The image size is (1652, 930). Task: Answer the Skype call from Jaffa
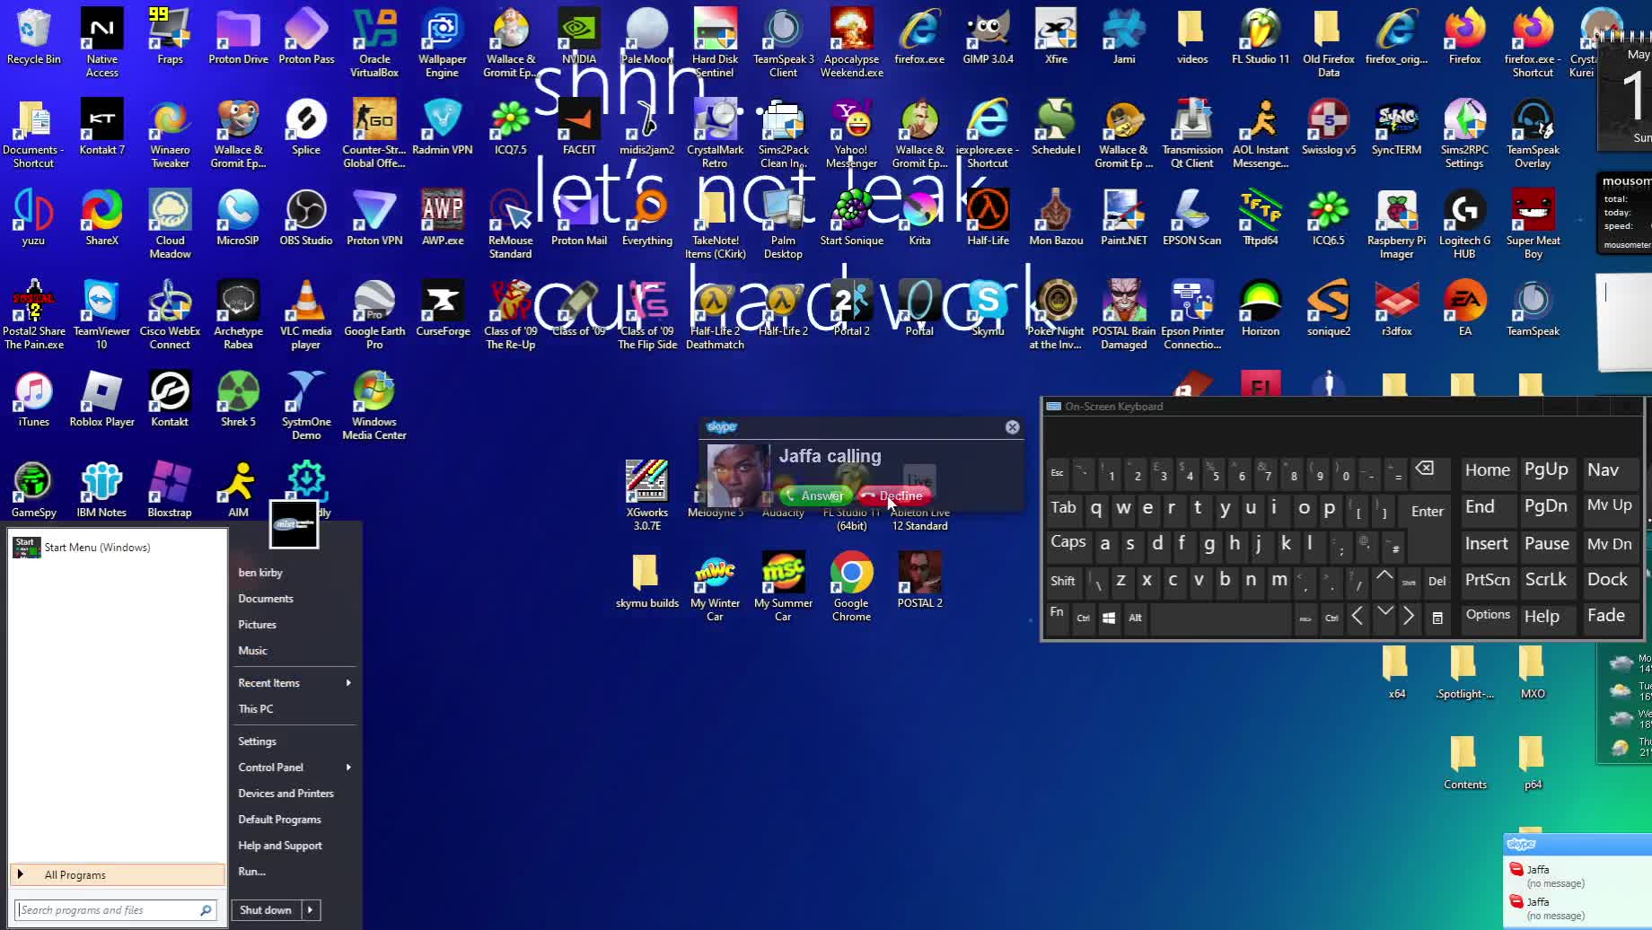814,496
